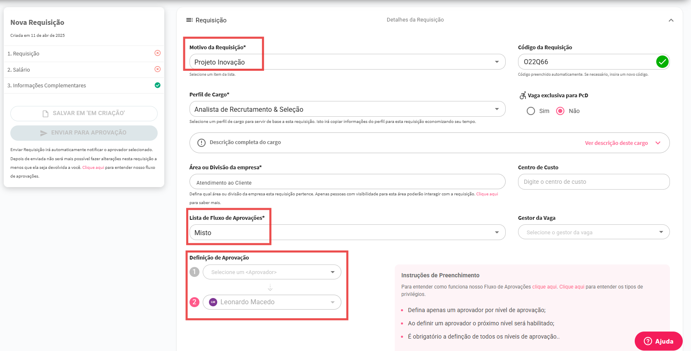Click the list icon beside the Requisição header
The width and height of the screenshot is (691, 351).
coord(190,20)
